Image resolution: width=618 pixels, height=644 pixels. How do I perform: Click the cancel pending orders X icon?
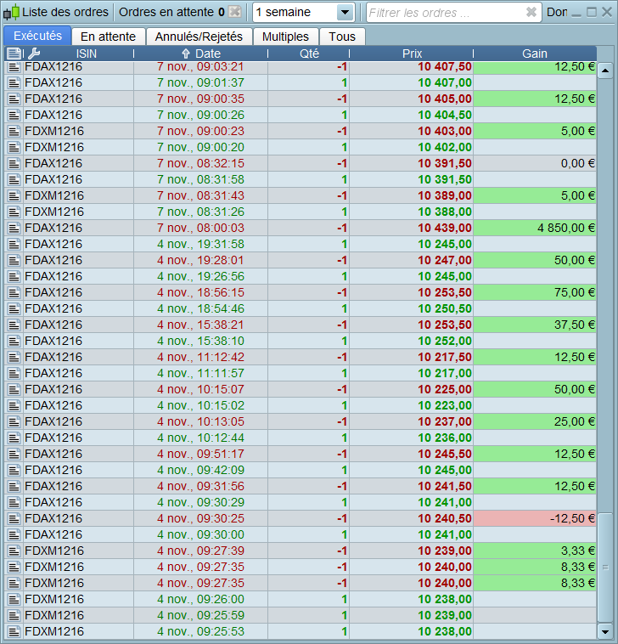click(x=235, y=13)
